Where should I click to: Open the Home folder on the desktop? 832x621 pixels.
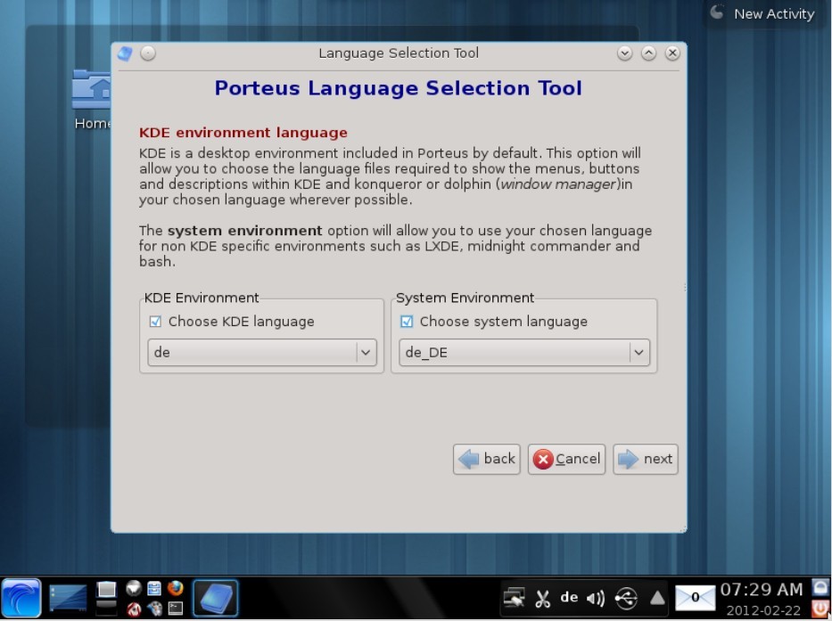pyautogui.click(x=93, y=100)
